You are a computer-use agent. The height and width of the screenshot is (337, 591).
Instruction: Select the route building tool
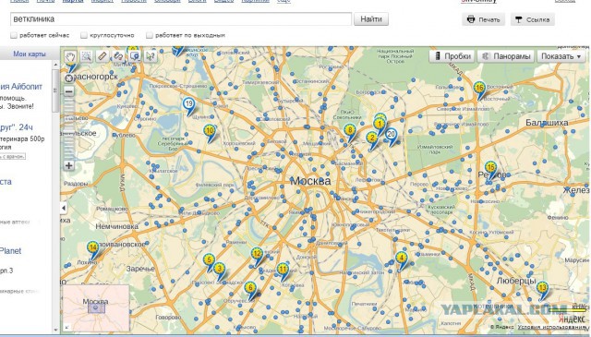(x=118, y=56)
